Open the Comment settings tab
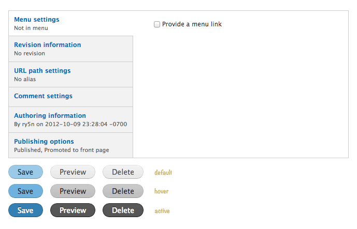The width and height of the screenshot is (357, 229). [44, 96]
